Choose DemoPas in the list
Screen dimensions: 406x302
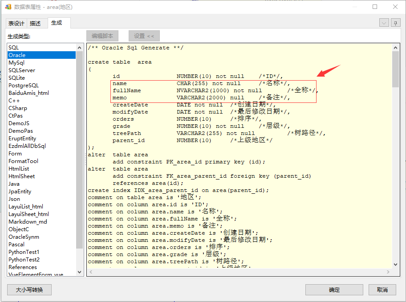(x=42, y=131)
